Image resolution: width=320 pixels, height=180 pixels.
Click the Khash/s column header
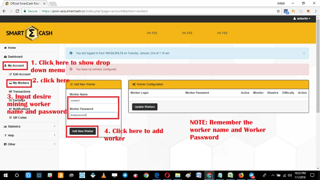click(x=273, y=93)
